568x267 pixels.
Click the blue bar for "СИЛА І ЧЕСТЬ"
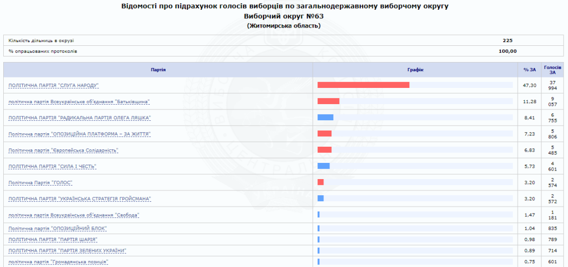(323, 166)
